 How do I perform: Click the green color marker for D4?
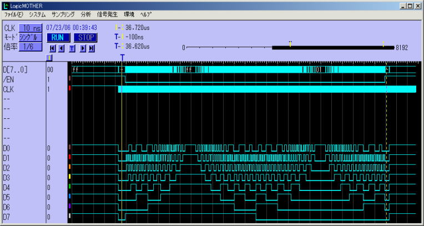coord(69,187)
